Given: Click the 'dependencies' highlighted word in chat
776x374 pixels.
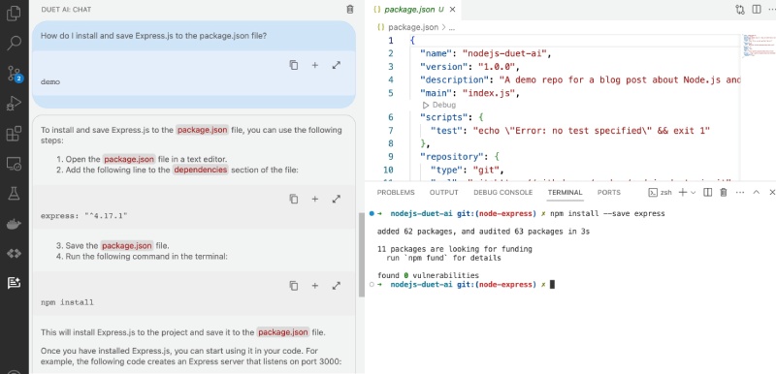Looking at the screenshot, I should [x=201, y=170].
